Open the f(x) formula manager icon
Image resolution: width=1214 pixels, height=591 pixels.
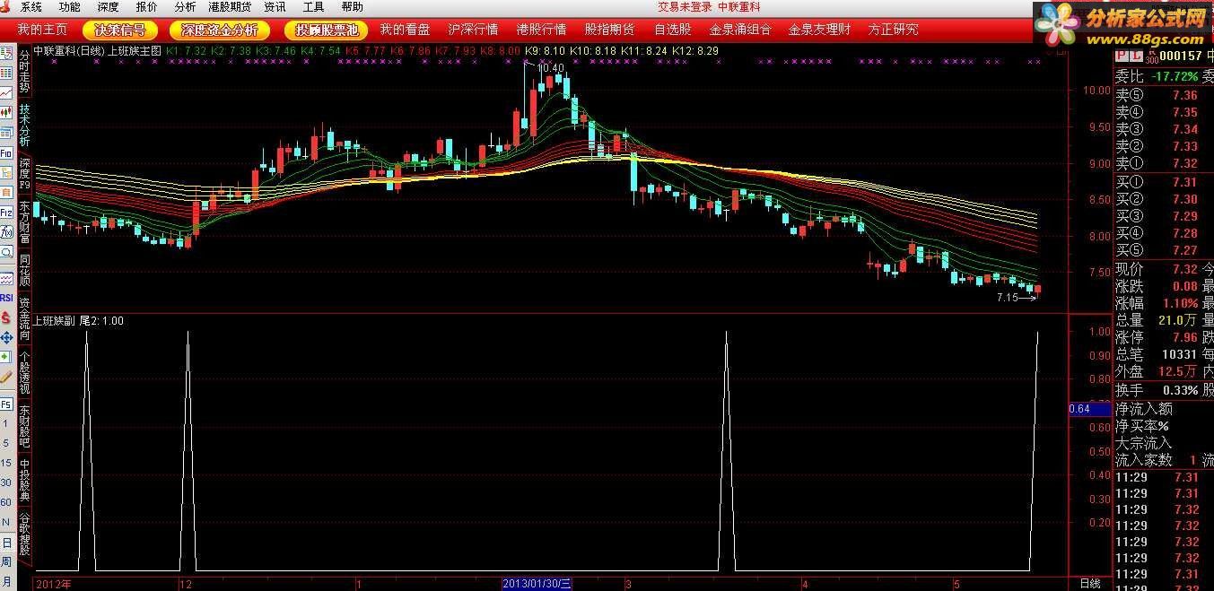[x=8, y=232]
